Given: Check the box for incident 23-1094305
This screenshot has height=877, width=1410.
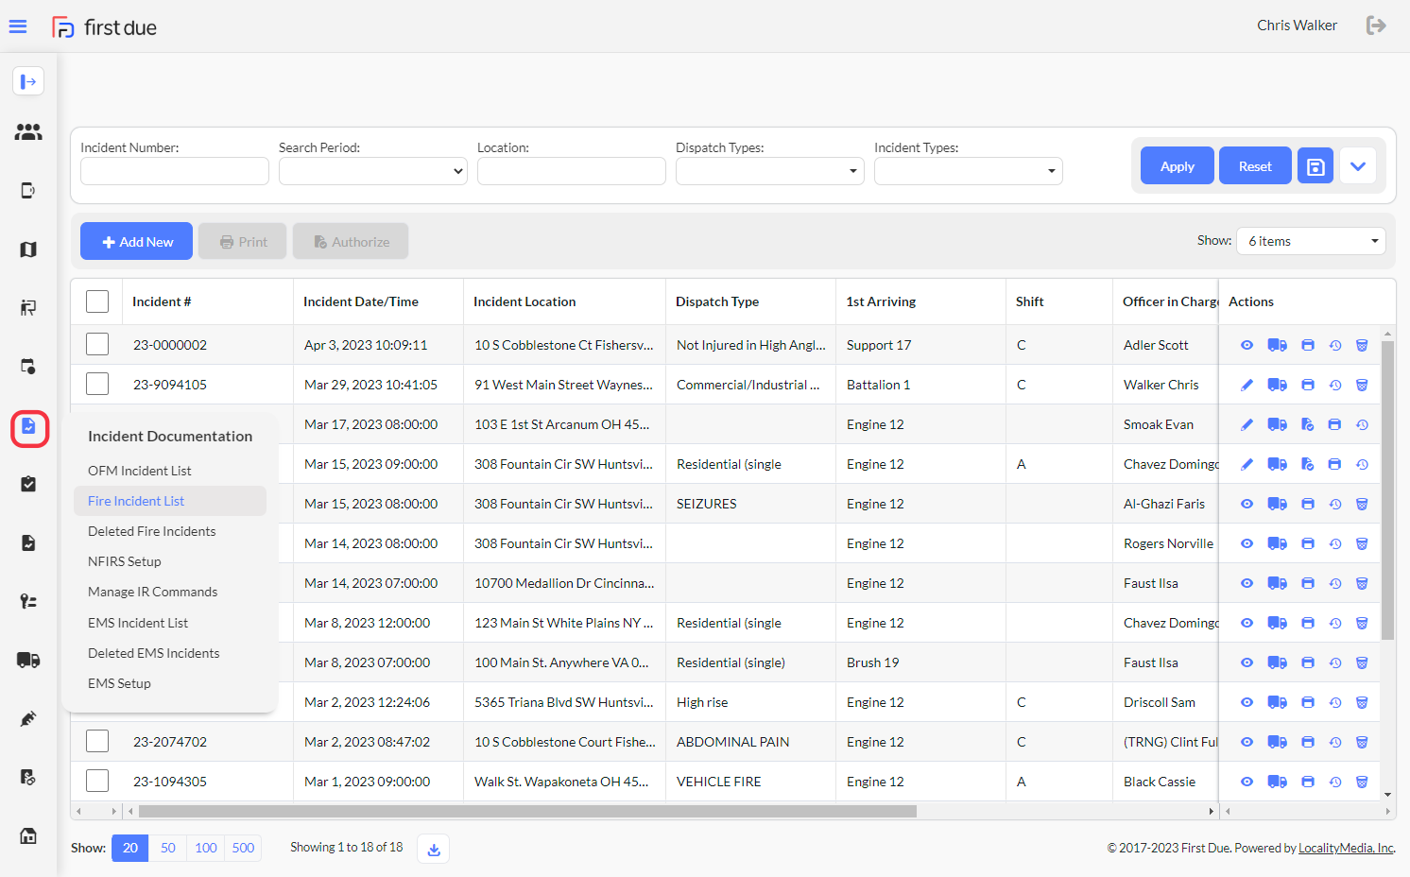Looking at the screenshot, I should [x=97, y=781].
